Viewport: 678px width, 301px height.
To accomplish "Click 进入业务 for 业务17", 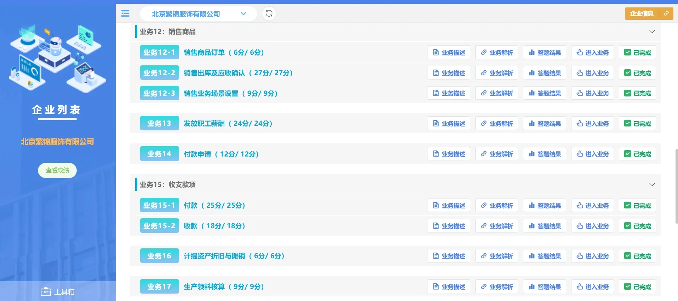I will [592, 287].
